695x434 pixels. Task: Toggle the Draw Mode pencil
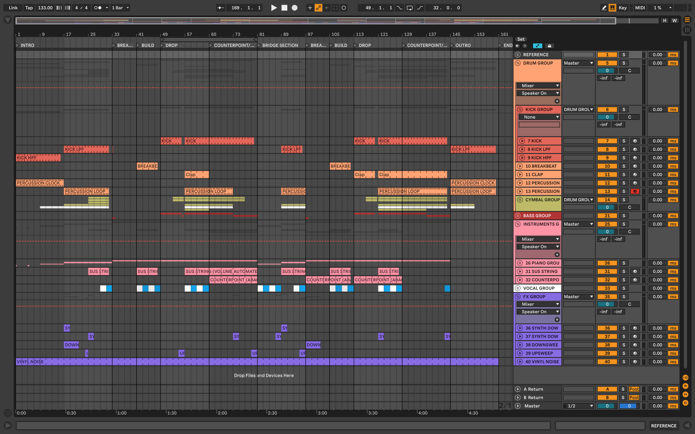pyautogui.click(x=604, y=8)
